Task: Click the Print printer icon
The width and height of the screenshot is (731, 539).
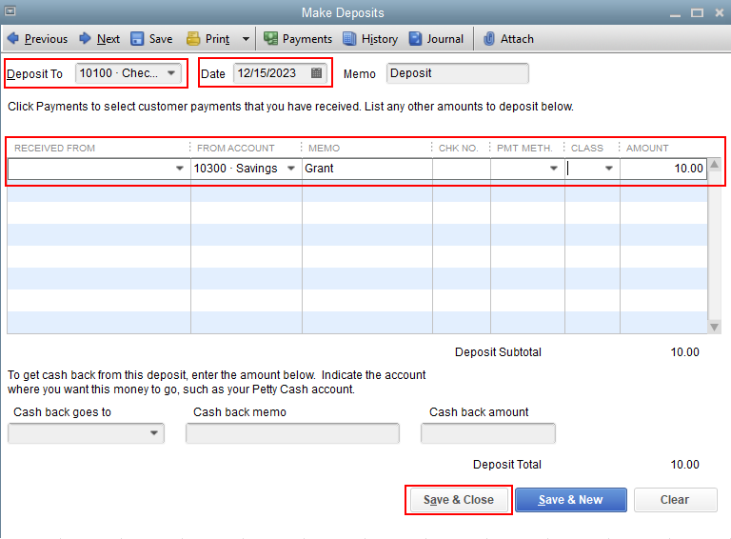Action: 193,39
